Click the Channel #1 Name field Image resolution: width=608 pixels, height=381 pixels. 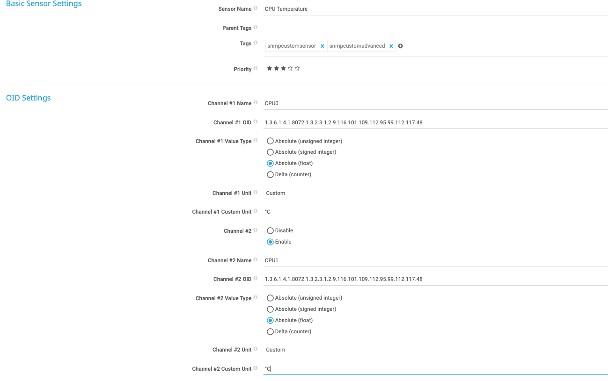point(435,103)
